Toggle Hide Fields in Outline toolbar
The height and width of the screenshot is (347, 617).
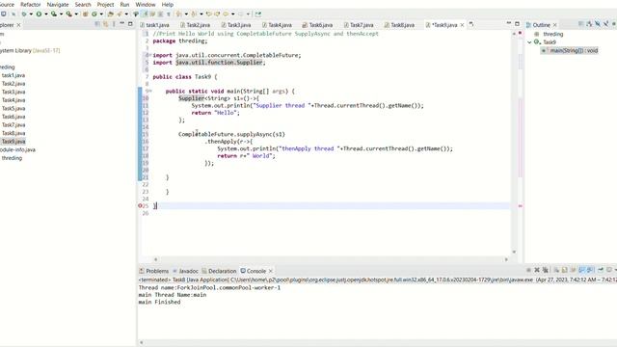click(598, 24)
